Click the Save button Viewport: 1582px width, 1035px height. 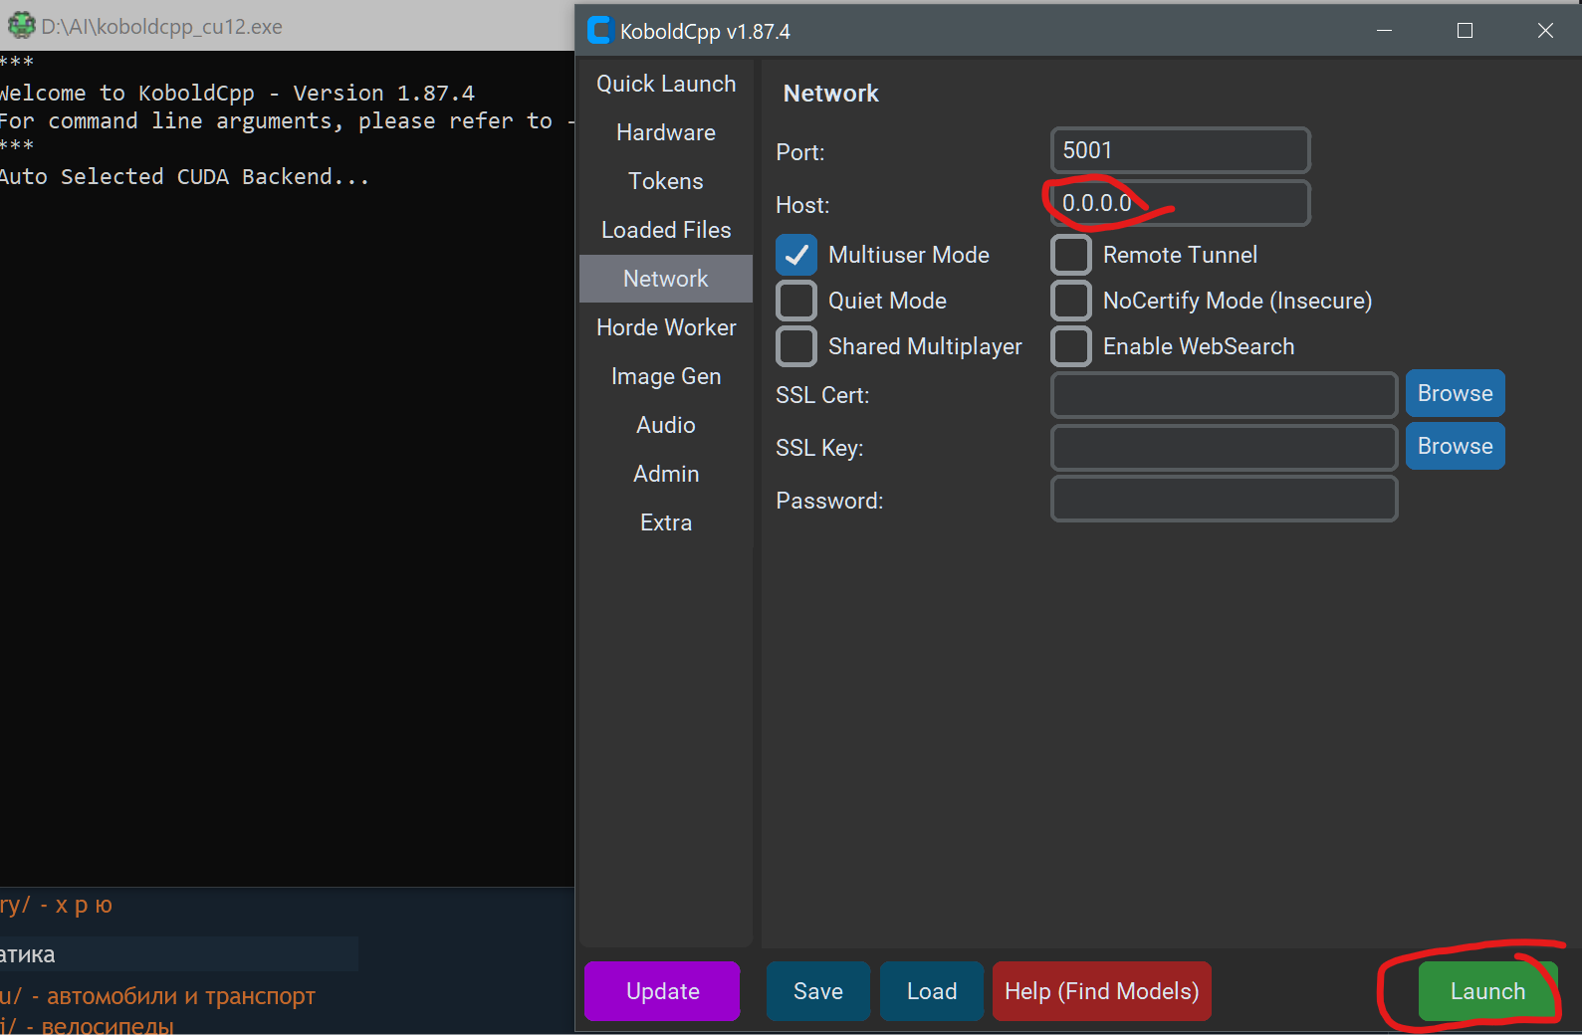pos(818,991)
